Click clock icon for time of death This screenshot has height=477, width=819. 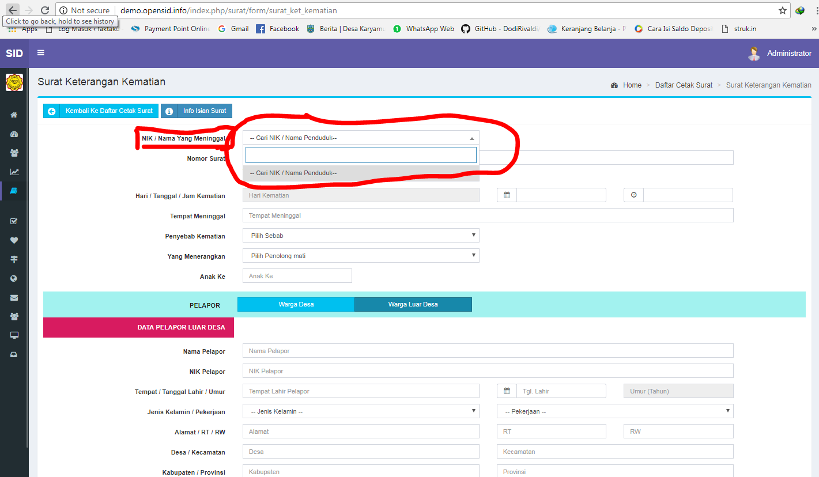coord(633,195)
